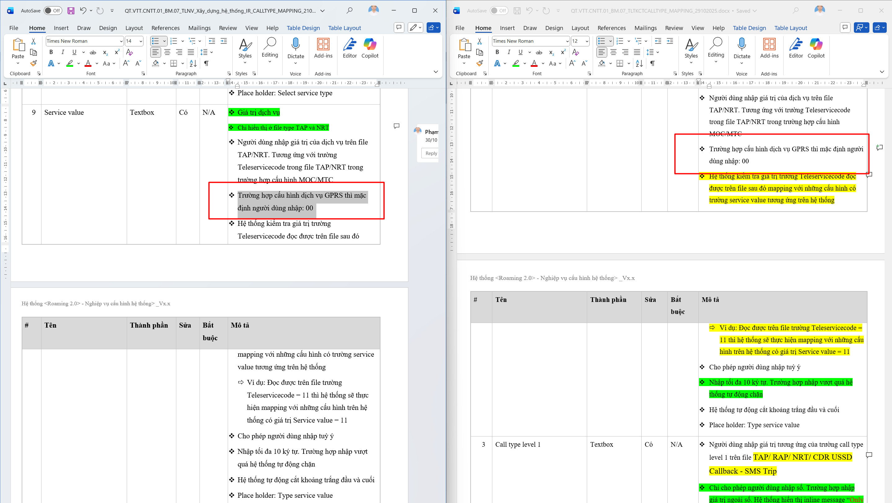This screenshot has width=892, height=503.
Task: Click Clear All Formatting in right window
Action: (575, 52)
